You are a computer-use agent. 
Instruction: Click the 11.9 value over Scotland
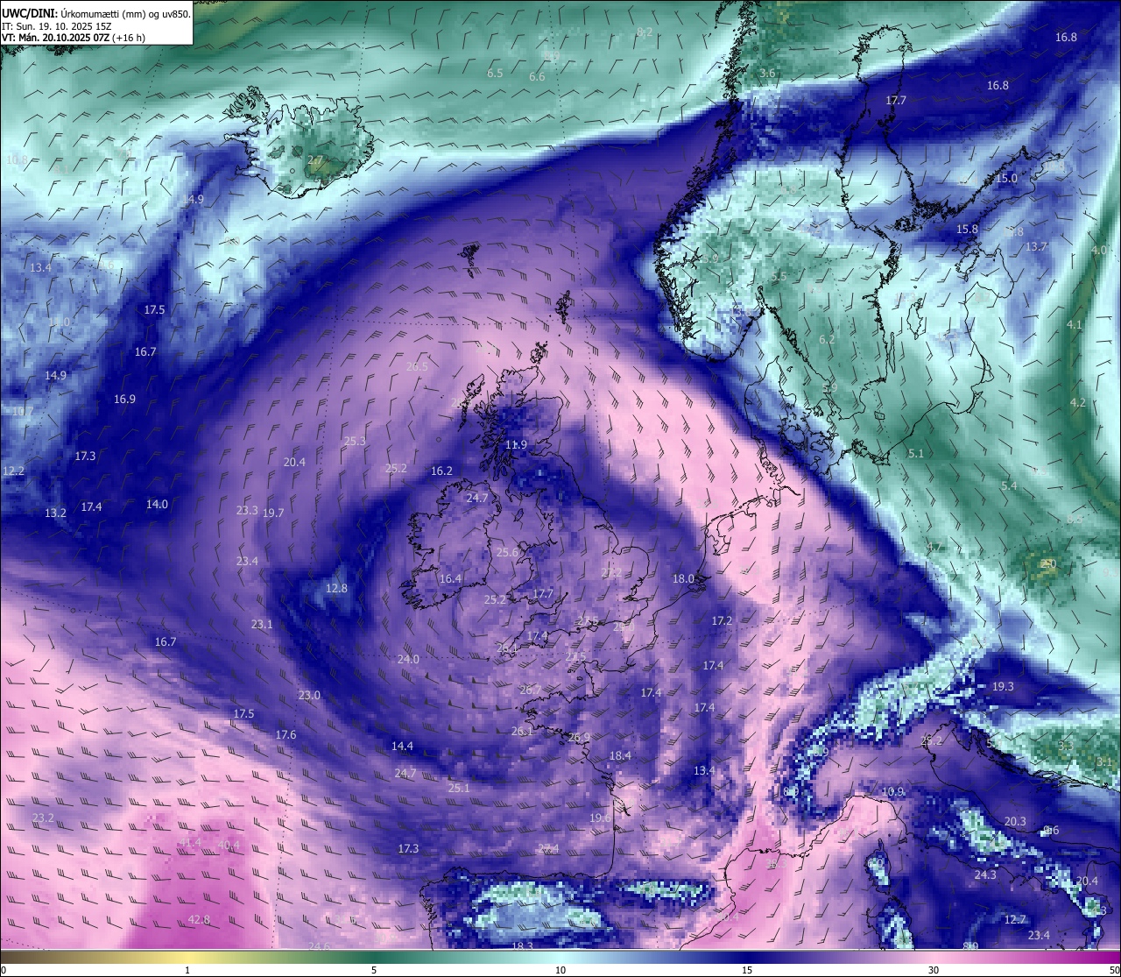click(517, 444)
